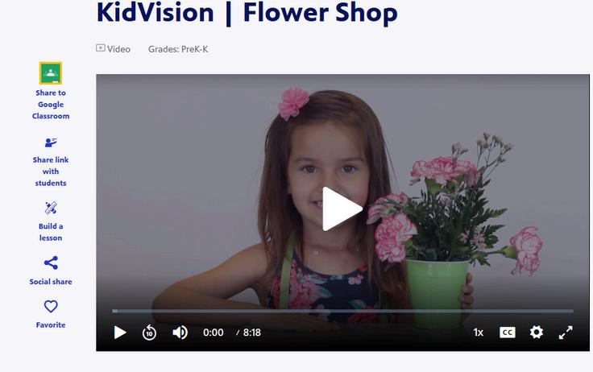593x372 pixels.
Task: Click the Favorite heart icon
Action: [51, 306]
